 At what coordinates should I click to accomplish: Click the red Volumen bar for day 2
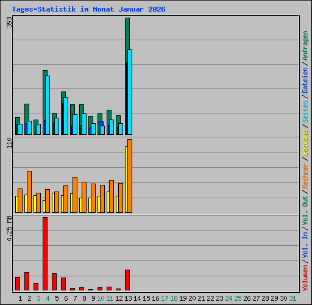(x=27, y=281)
